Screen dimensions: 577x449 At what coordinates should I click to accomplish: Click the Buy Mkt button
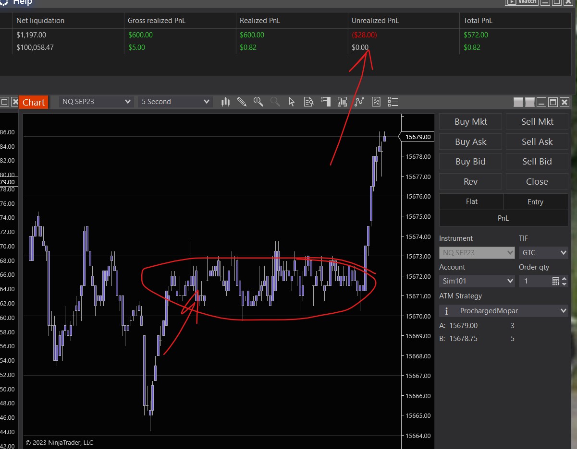coord(470,122)
